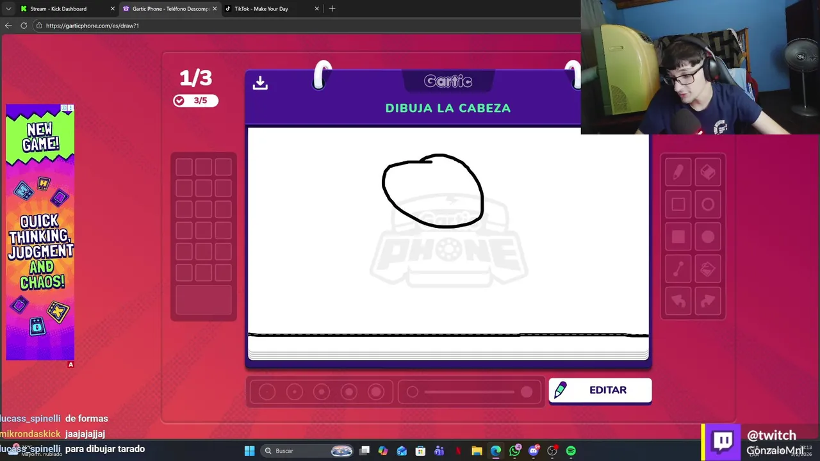Choose the filled ellipse shape tool
The image size is (820, 461).
pyautogui.click(x=708, y=237)
